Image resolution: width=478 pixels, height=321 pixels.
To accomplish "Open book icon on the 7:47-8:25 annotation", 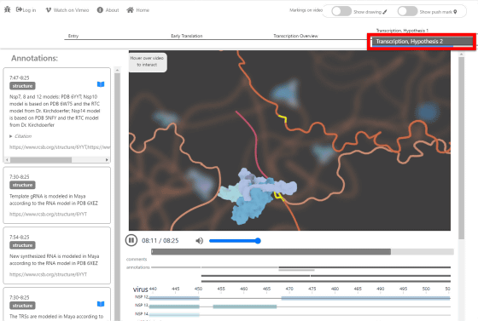I will [101, 84].
